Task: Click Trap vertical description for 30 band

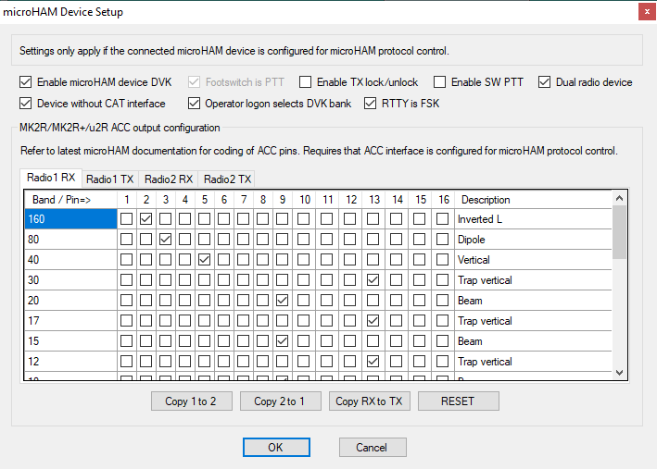Action: coord(533,280)
